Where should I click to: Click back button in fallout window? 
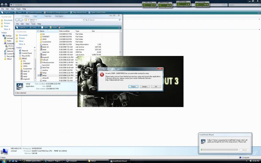pyautogui.click(x=17, y=20)
